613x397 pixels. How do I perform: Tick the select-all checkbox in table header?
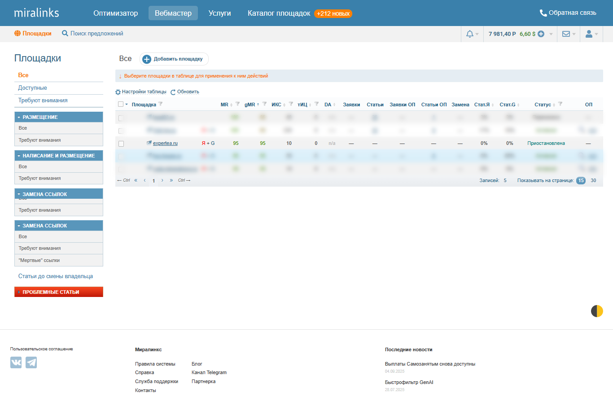point(120,104)
